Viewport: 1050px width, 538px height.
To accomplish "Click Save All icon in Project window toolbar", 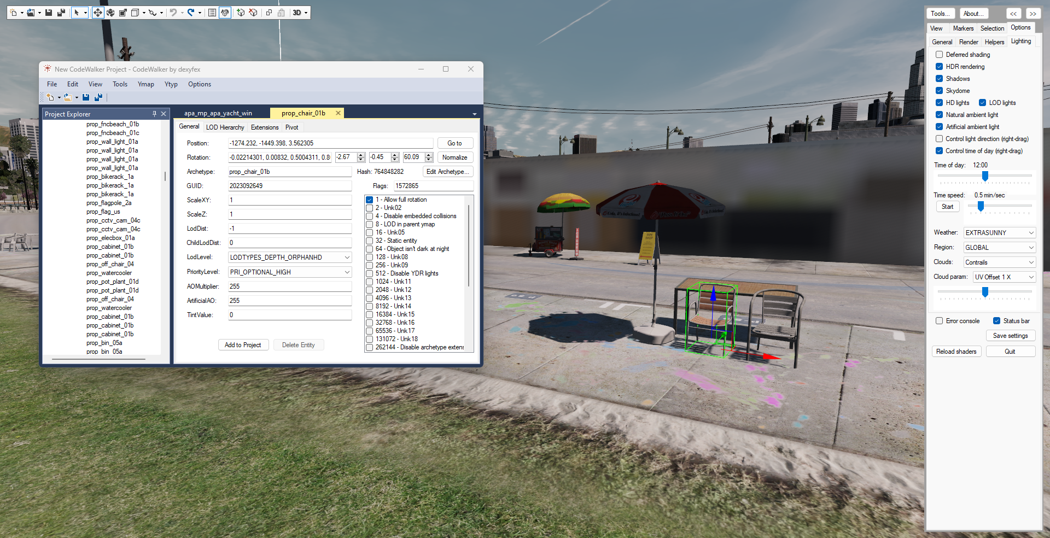I will coord(98,97).
